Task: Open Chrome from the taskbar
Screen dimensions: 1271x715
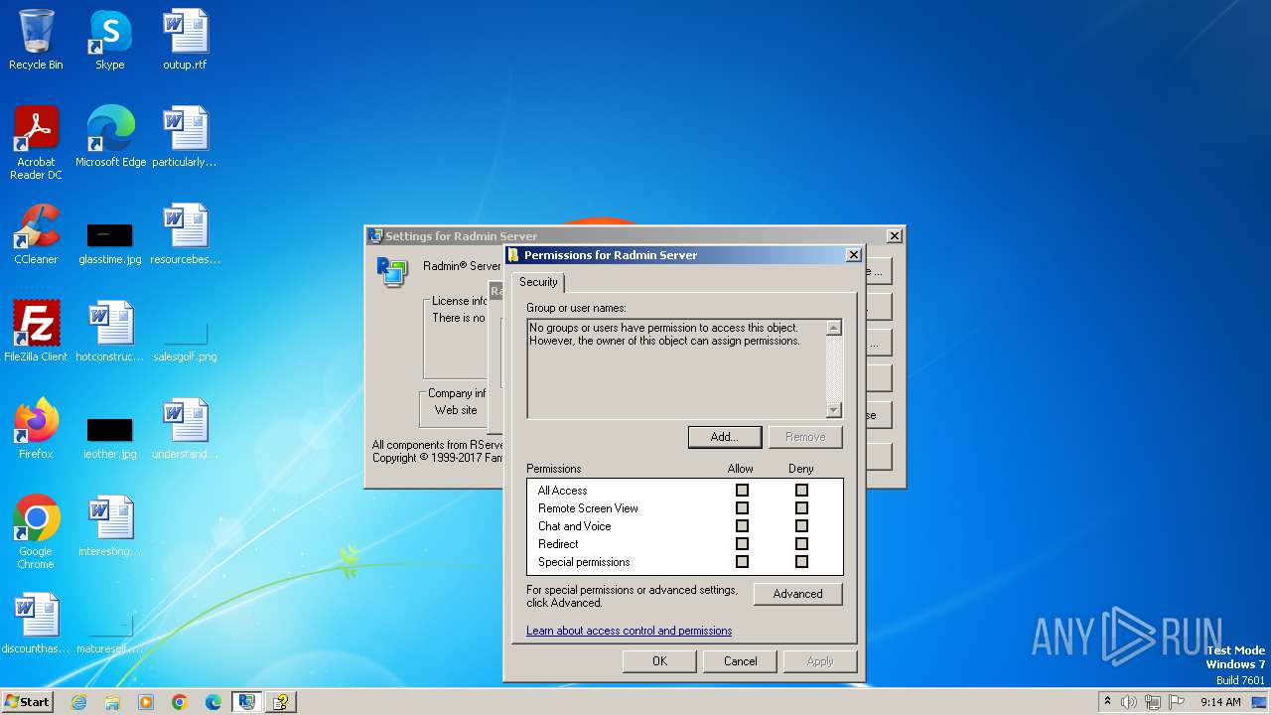Action: [x=180, y=702]
